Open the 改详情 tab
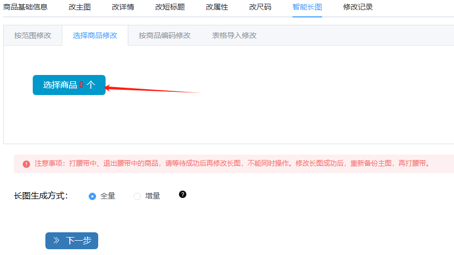This screenshot has width=454, height=255. (x=123, y=7)
